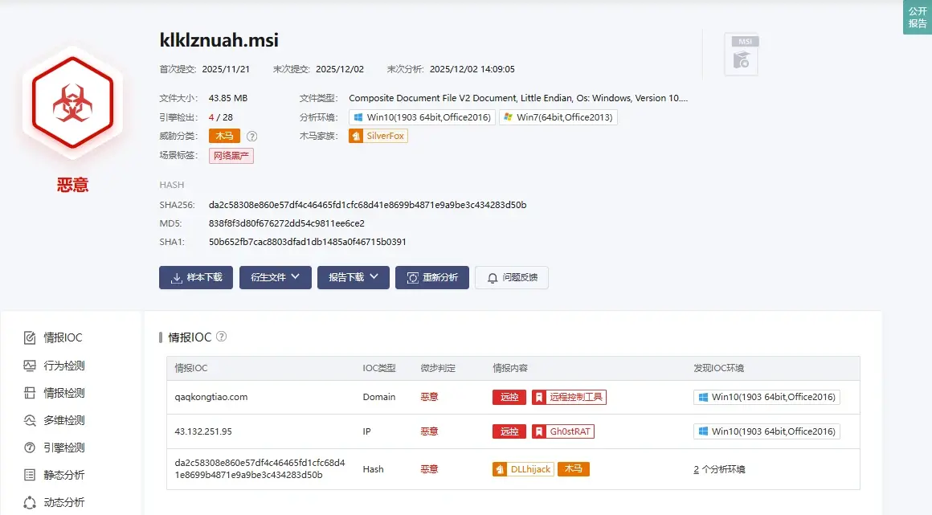Click the 木马 threat classification tag
This screenshot has width=932, height=515.
tap(224, 137)
